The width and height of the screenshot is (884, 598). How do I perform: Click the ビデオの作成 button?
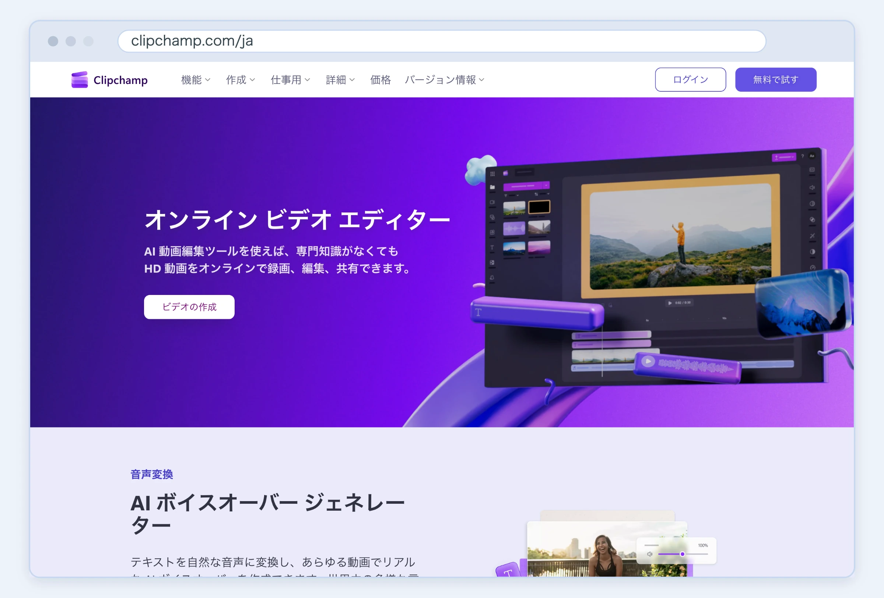(189, 307)
